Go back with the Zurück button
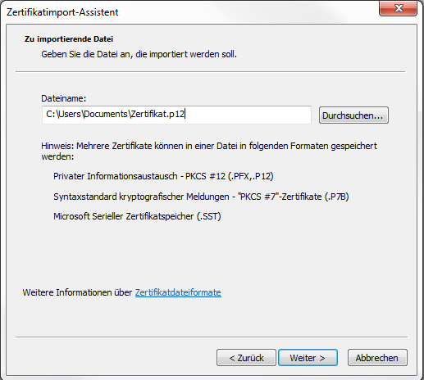This screenshot has width=424, height=380. pos(246,358)
